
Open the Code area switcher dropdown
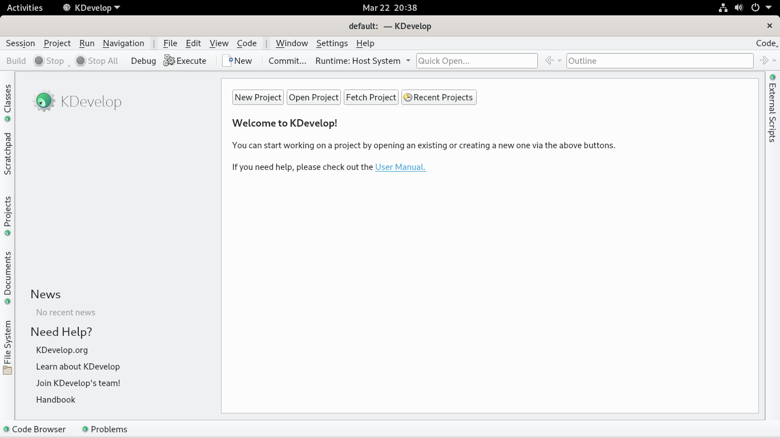click(767, 43)
